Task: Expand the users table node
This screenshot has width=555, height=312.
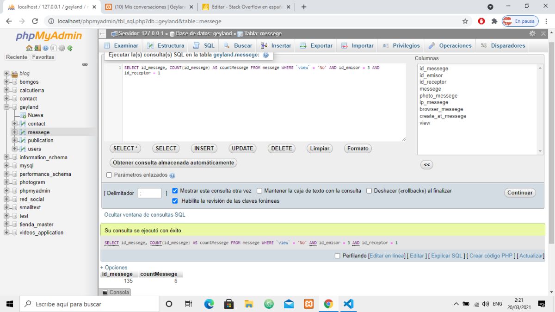Action: (15, 149)
